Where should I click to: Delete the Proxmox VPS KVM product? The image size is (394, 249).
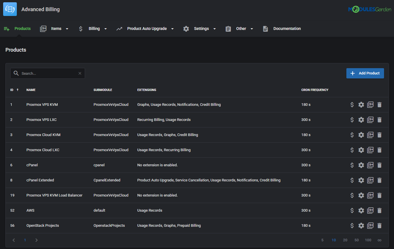(379, 105)
